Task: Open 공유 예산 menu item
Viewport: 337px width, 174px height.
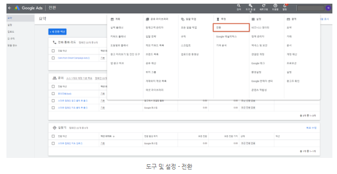Action: pos(151,63)
